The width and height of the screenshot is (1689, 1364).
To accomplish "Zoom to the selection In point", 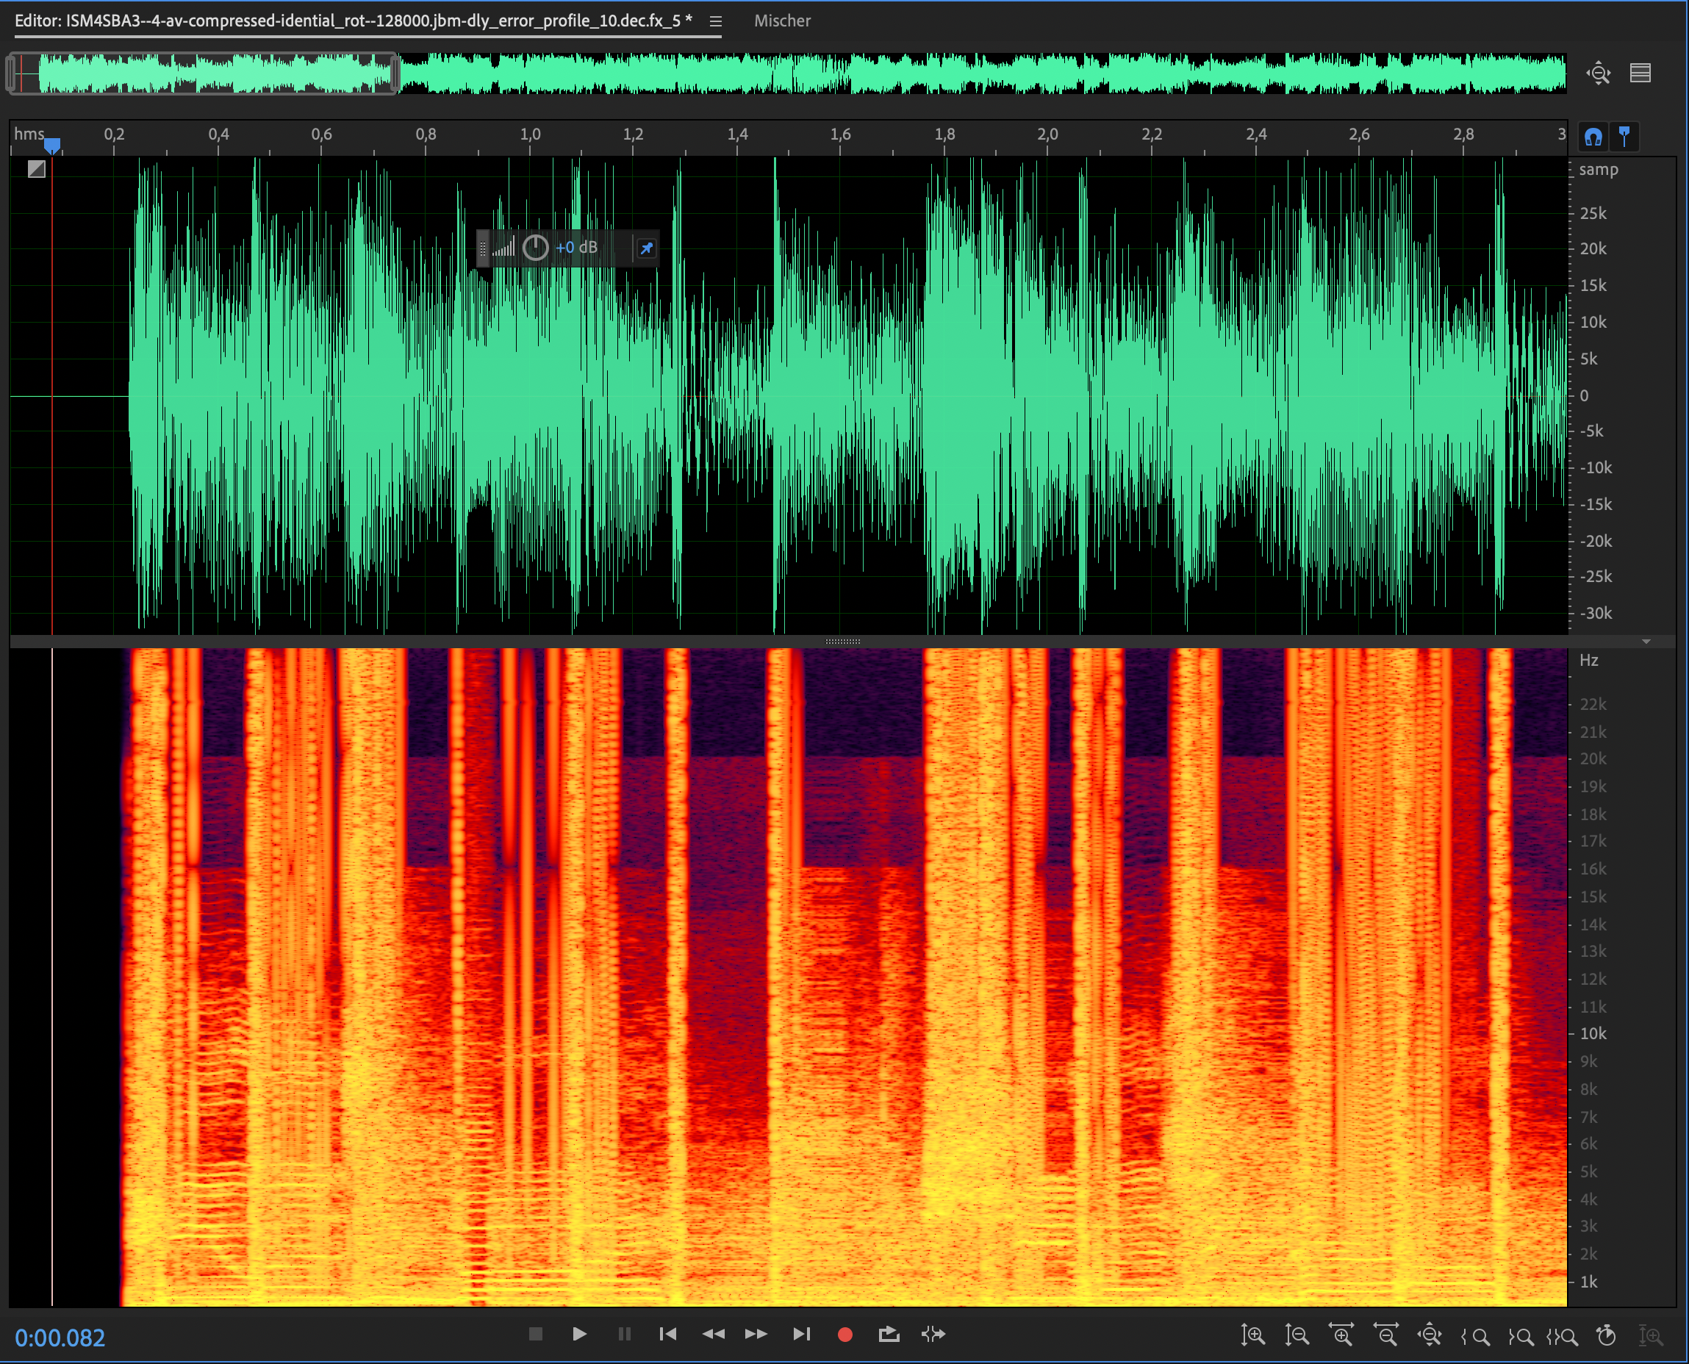I will [x=1475, y=1335].
